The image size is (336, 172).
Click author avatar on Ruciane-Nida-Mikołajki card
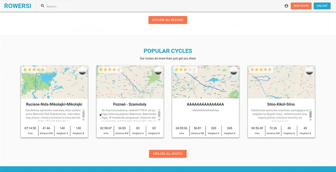tap(83, 71)
